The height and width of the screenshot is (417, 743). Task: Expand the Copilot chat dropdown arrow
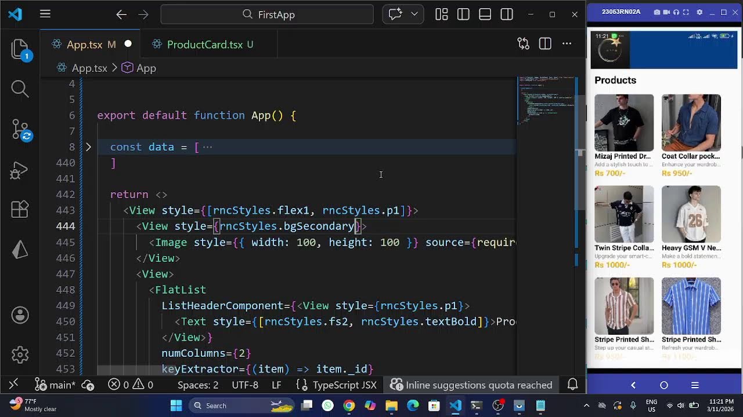pos(414,14)
